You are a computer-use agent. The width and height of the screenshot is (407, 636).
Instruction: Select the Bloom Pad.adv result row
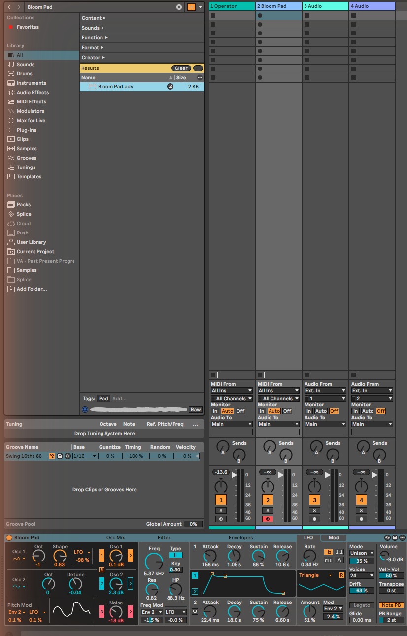[142, 87]
